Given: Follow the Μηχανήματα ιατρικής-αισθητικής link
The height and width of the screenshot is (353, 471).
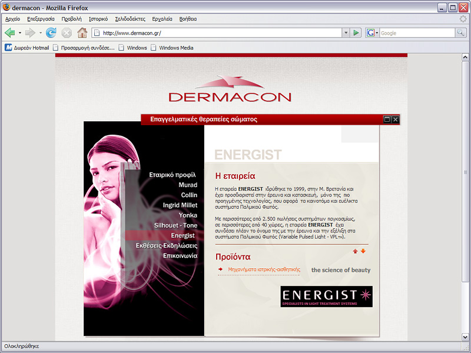Looking at the screenshot, I should click(x=264, y=269).
